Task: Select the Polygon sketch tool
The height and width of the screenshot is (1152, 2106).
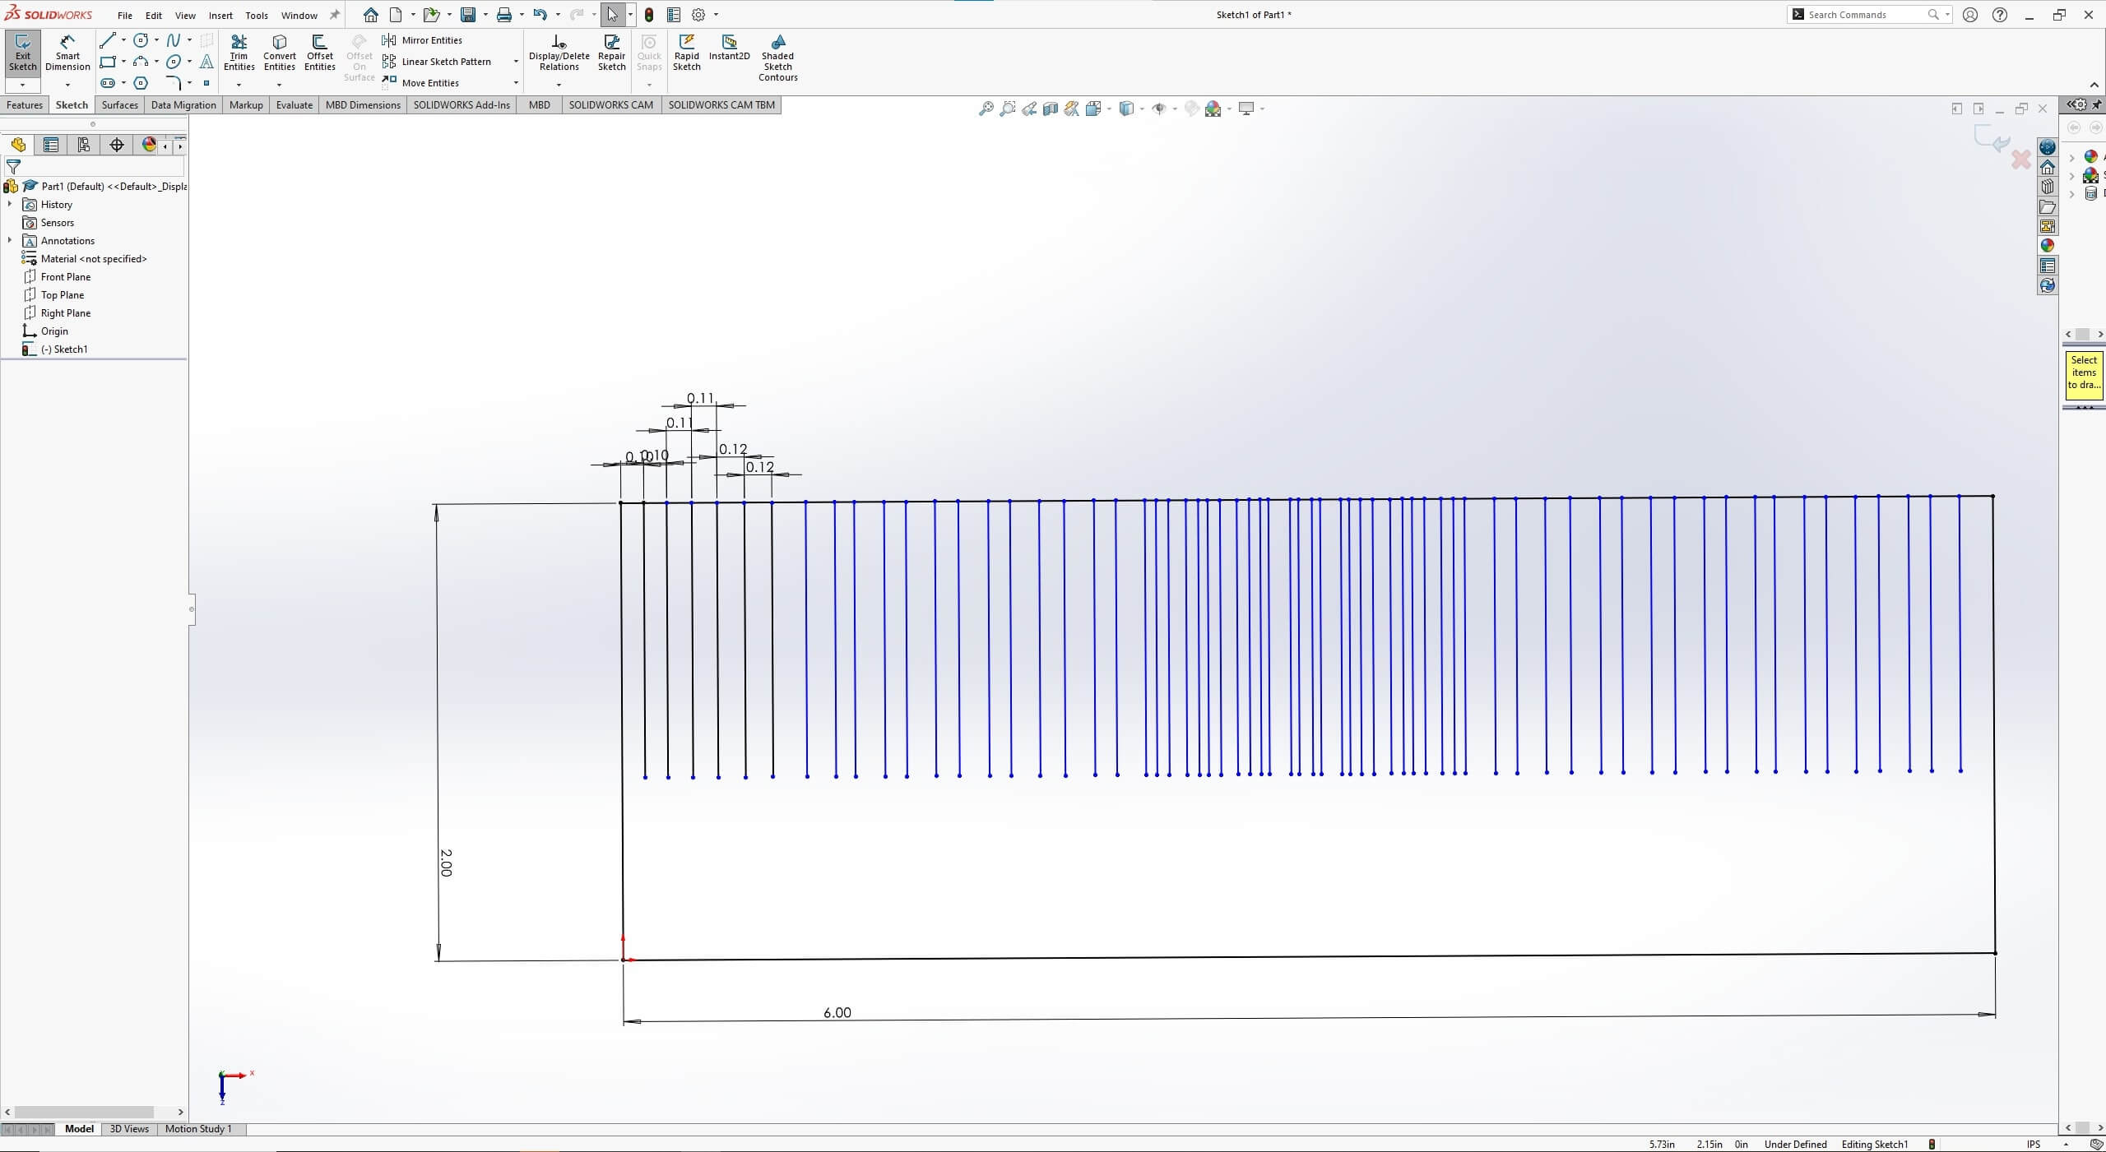Action: pos(141,83)
